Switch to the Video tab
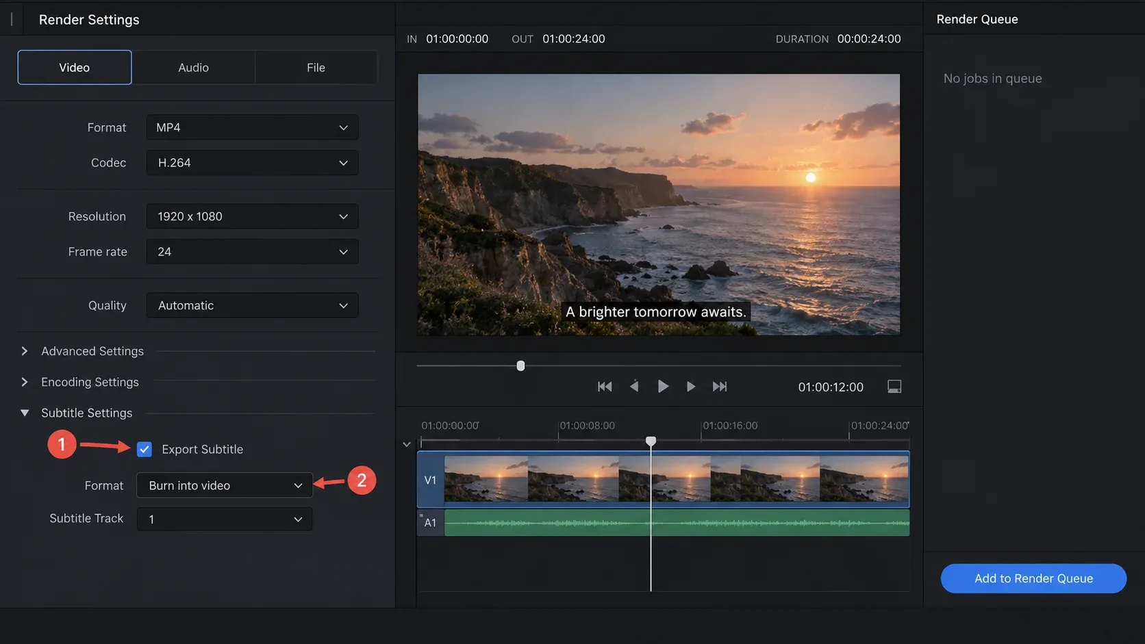 click(75, 67)
